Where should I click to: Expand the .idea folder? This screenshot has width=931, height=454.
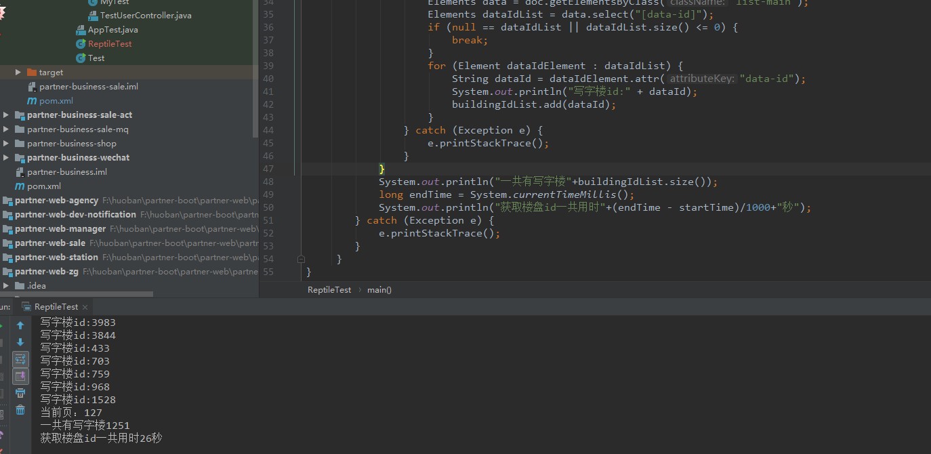[x=6, y=286]
